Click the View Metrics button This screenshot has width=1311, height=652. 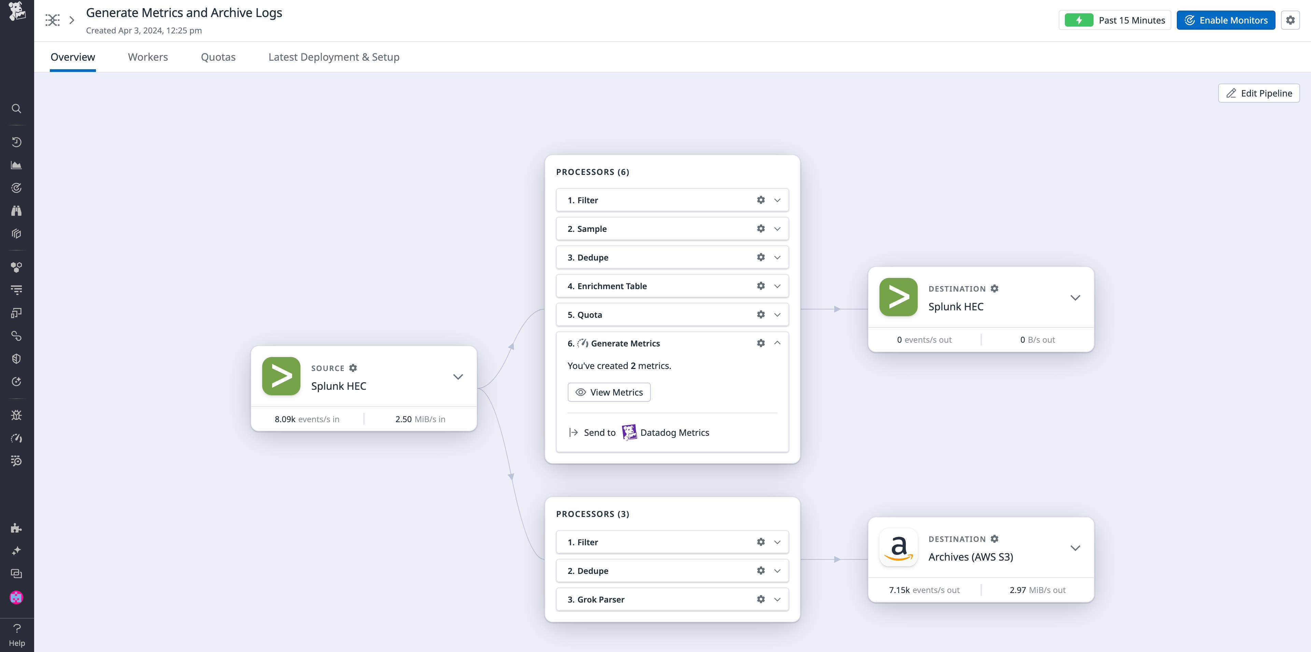click(x=609, y=392)
